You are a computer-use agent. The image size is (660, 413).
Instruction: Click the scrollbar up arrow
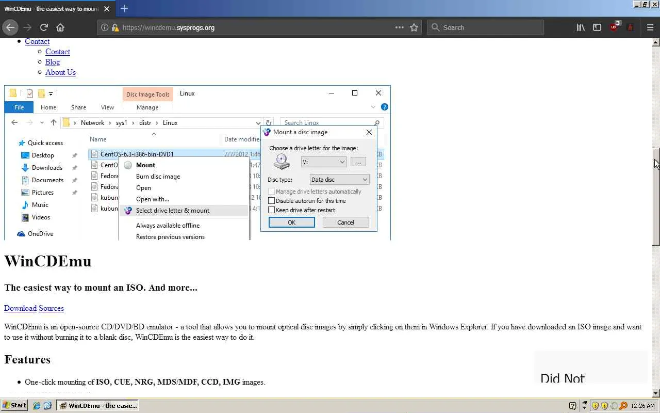point(656,42)
